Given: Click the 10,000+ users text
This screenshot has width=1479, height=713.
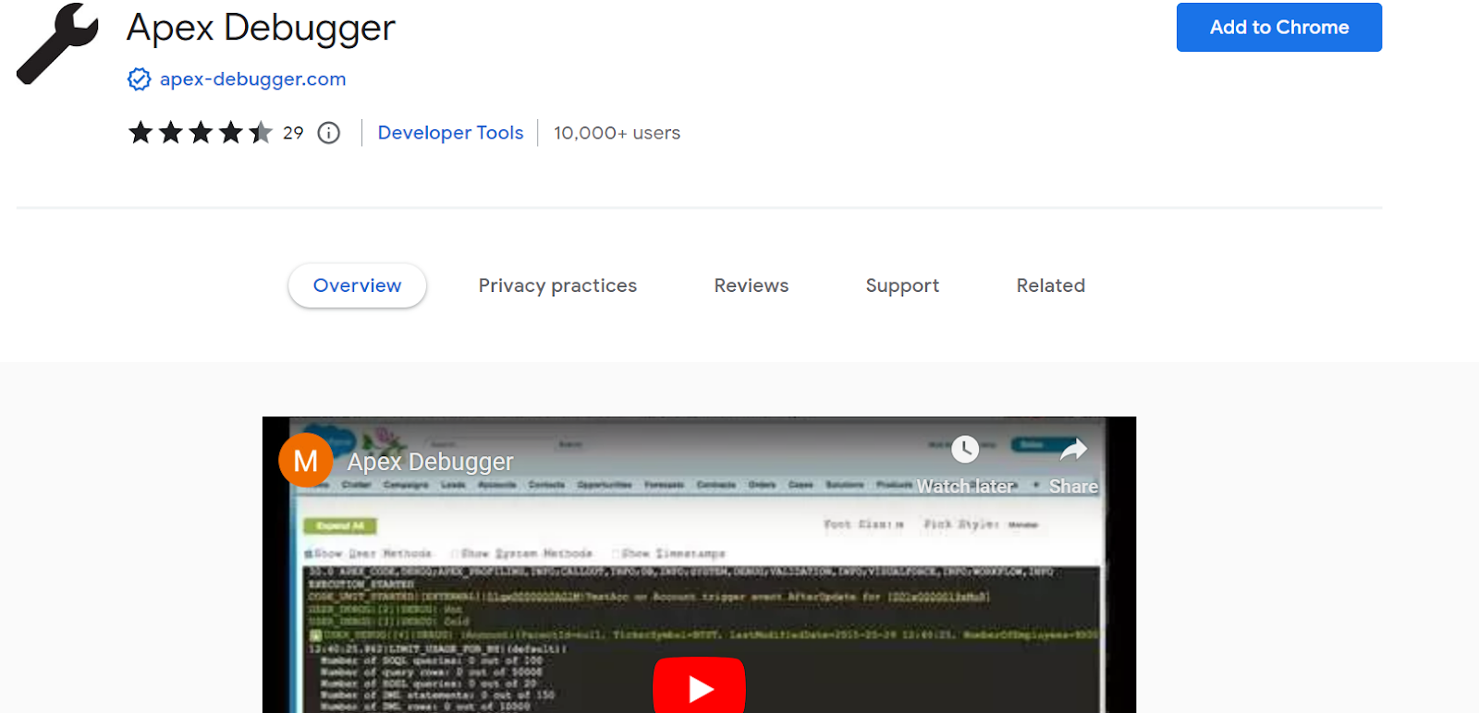Looking at the screenshot, I should coord(617,133).
